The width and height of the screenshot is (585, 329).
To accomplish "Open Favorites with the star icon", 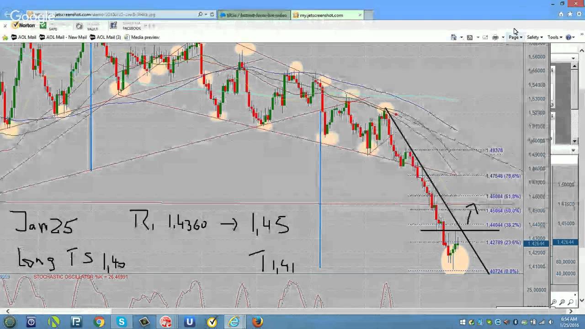I will click(x=570, y=14).
